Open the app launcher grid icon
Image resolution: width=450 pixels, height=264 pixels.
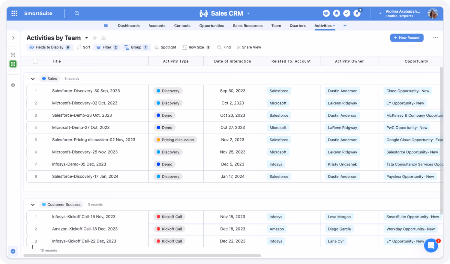14,13
